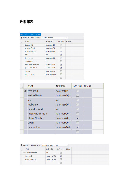Uncheck Allow Null for phoneNumber in enlarged table
The image size is (129, 182).
pos(78,118)
